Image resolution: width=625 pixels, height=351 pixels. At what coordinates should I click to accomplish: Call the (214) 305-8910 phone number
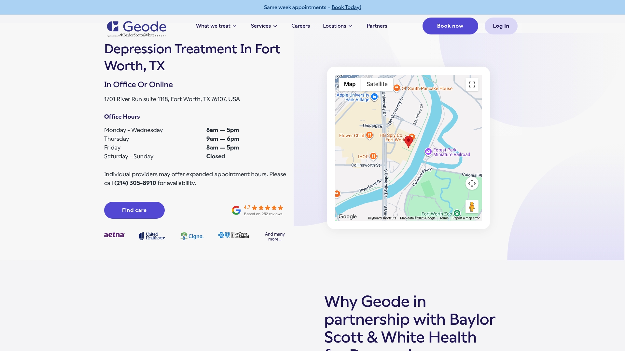click(x=135, y=183)
